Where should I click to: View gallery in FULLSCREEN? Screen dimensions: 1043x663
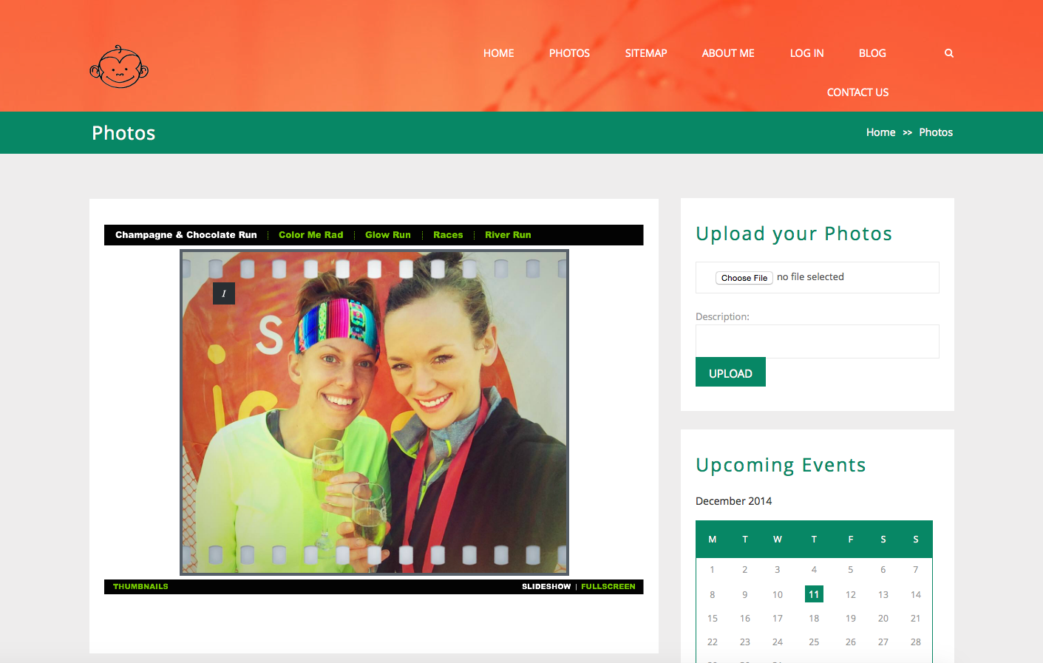click(608, 587)
